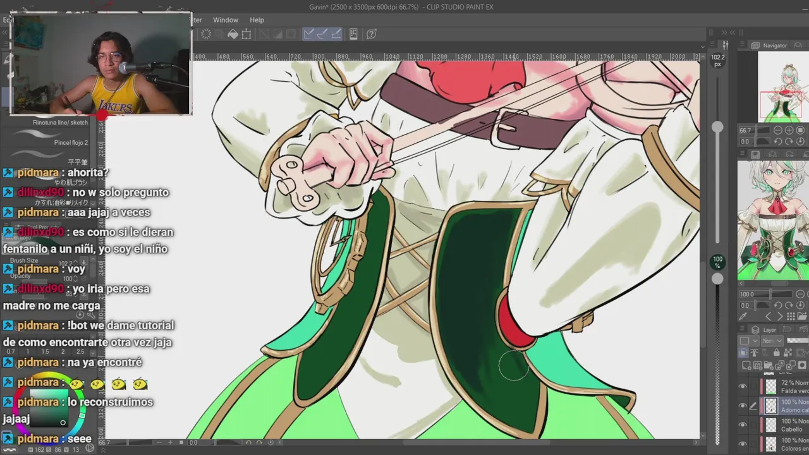Screen dimensions: 809x455
Task: Open the Layer palette menu icon
Action: point(742,328)
